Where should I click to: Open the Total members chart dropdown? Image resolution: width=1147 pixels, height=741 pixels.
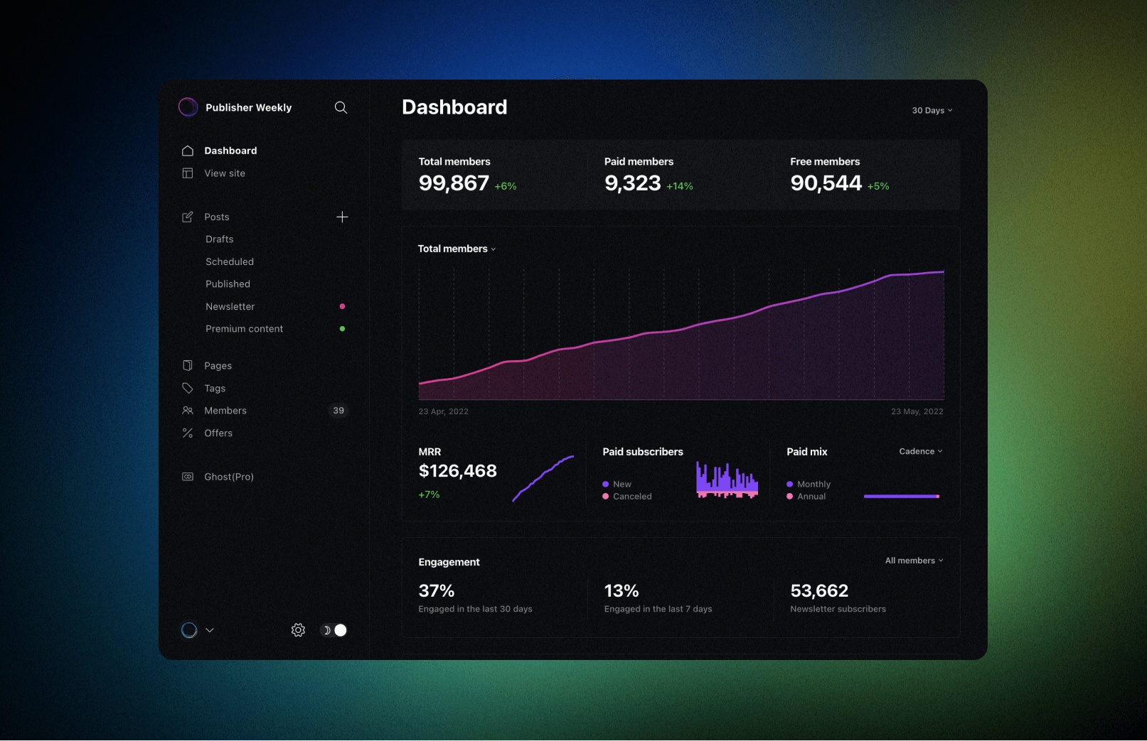pyautogui.click(x=457, y=249)
